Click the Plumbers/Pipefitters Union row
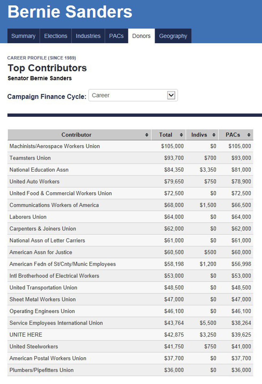This screenshot has width=262, height=384. [x=41, y=370]
